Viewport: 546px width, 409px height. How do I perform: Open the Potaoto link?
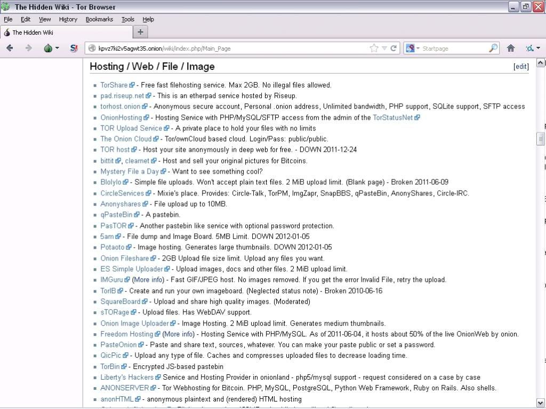113,248
